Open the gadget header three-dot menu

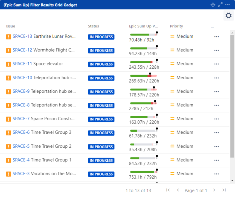(228, 5)
